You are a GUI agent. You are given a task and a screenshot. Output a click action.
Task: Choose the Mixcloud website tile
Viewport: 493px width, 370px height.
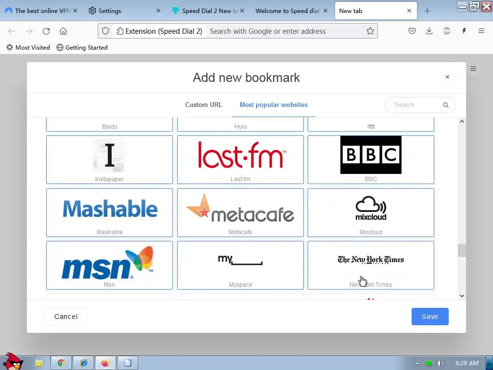(371, 212)
